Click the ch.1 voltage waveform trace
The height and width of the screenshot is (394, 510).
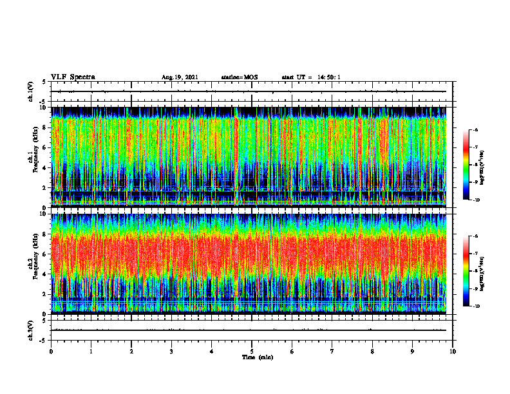tap(249, 91)
